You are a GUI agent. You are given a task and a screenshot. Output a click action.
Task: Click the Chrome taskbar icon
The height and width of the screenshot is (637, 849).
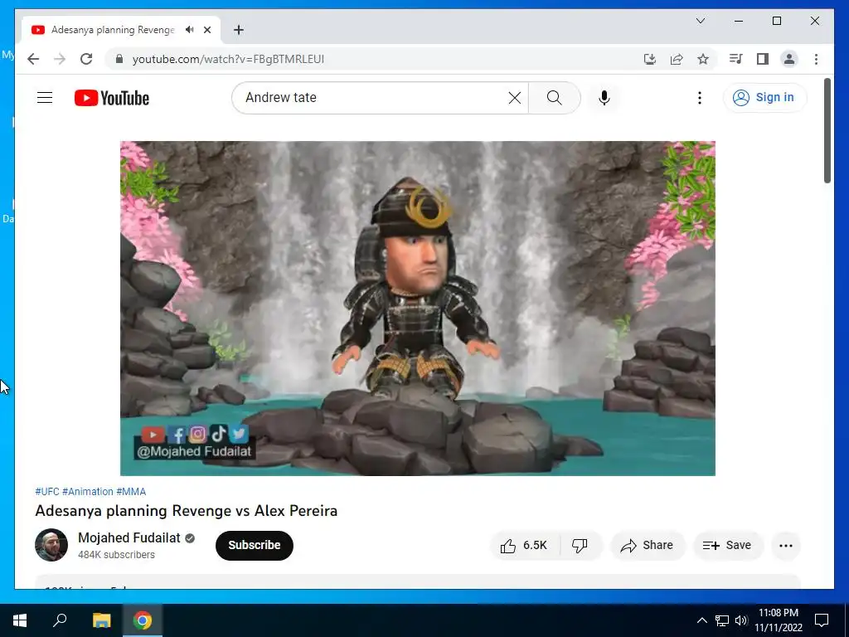click(143, 620)
